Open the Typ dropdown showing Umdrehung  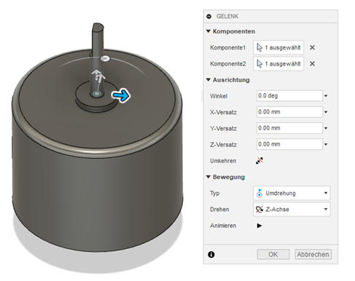pos(292,193)
